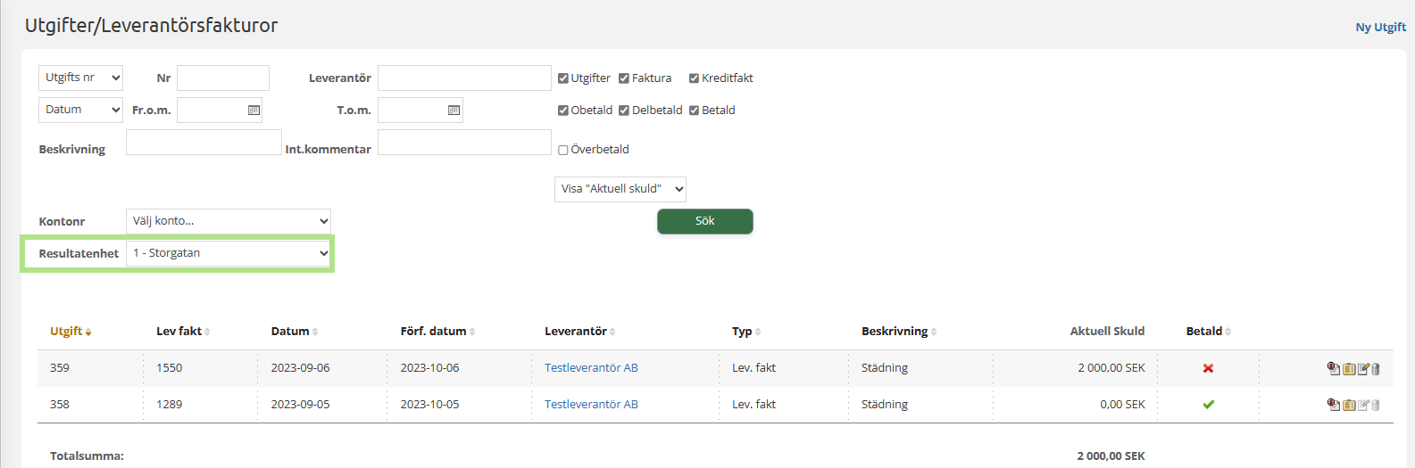The width and height of the screenshot is (1415, 468).
Task: Open the T.o.m. date calendar picker
Action: point(454,111)
